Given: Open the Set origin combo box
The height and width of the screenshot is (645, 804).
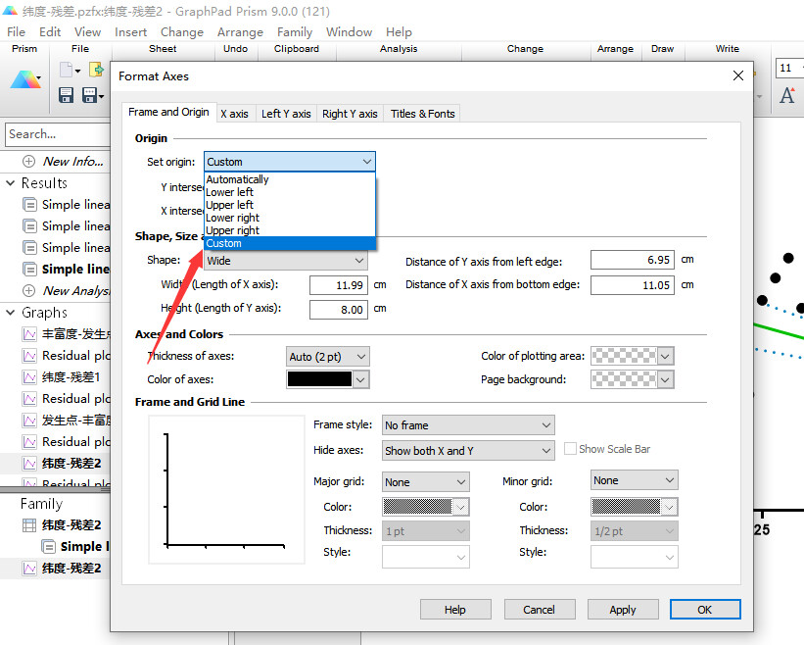Looking at the screenshot, I should tap(290, 161).
